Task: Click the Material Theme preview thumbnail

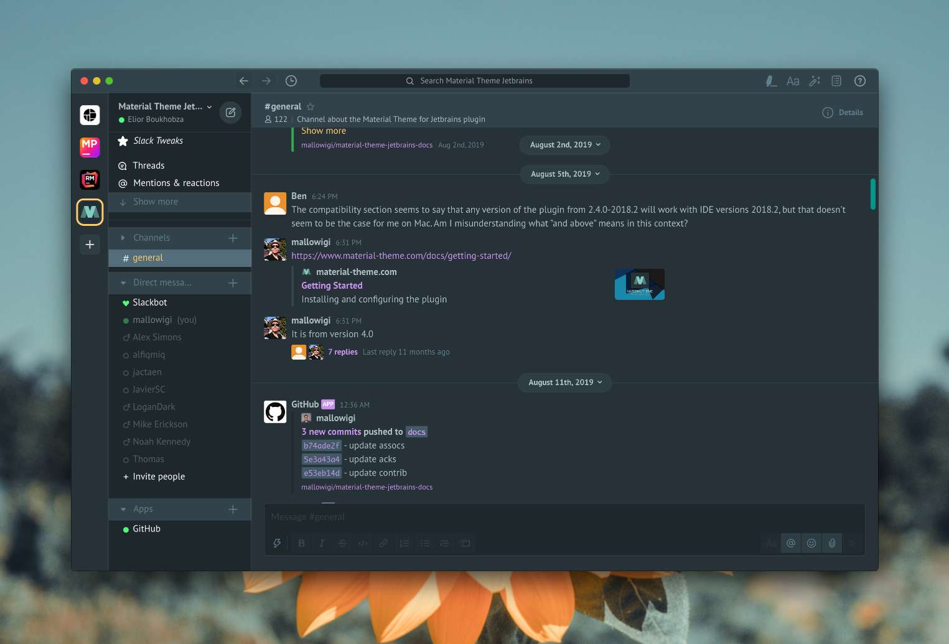Action: (640, 284)
